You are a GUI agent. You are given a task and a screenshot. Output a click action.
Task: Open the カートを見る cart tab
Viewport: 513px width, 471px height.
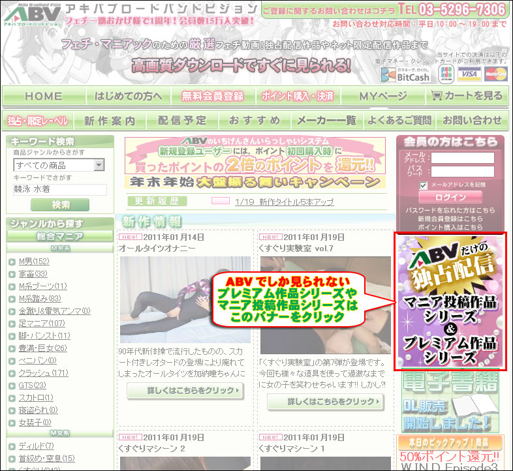tap(467, 96)
